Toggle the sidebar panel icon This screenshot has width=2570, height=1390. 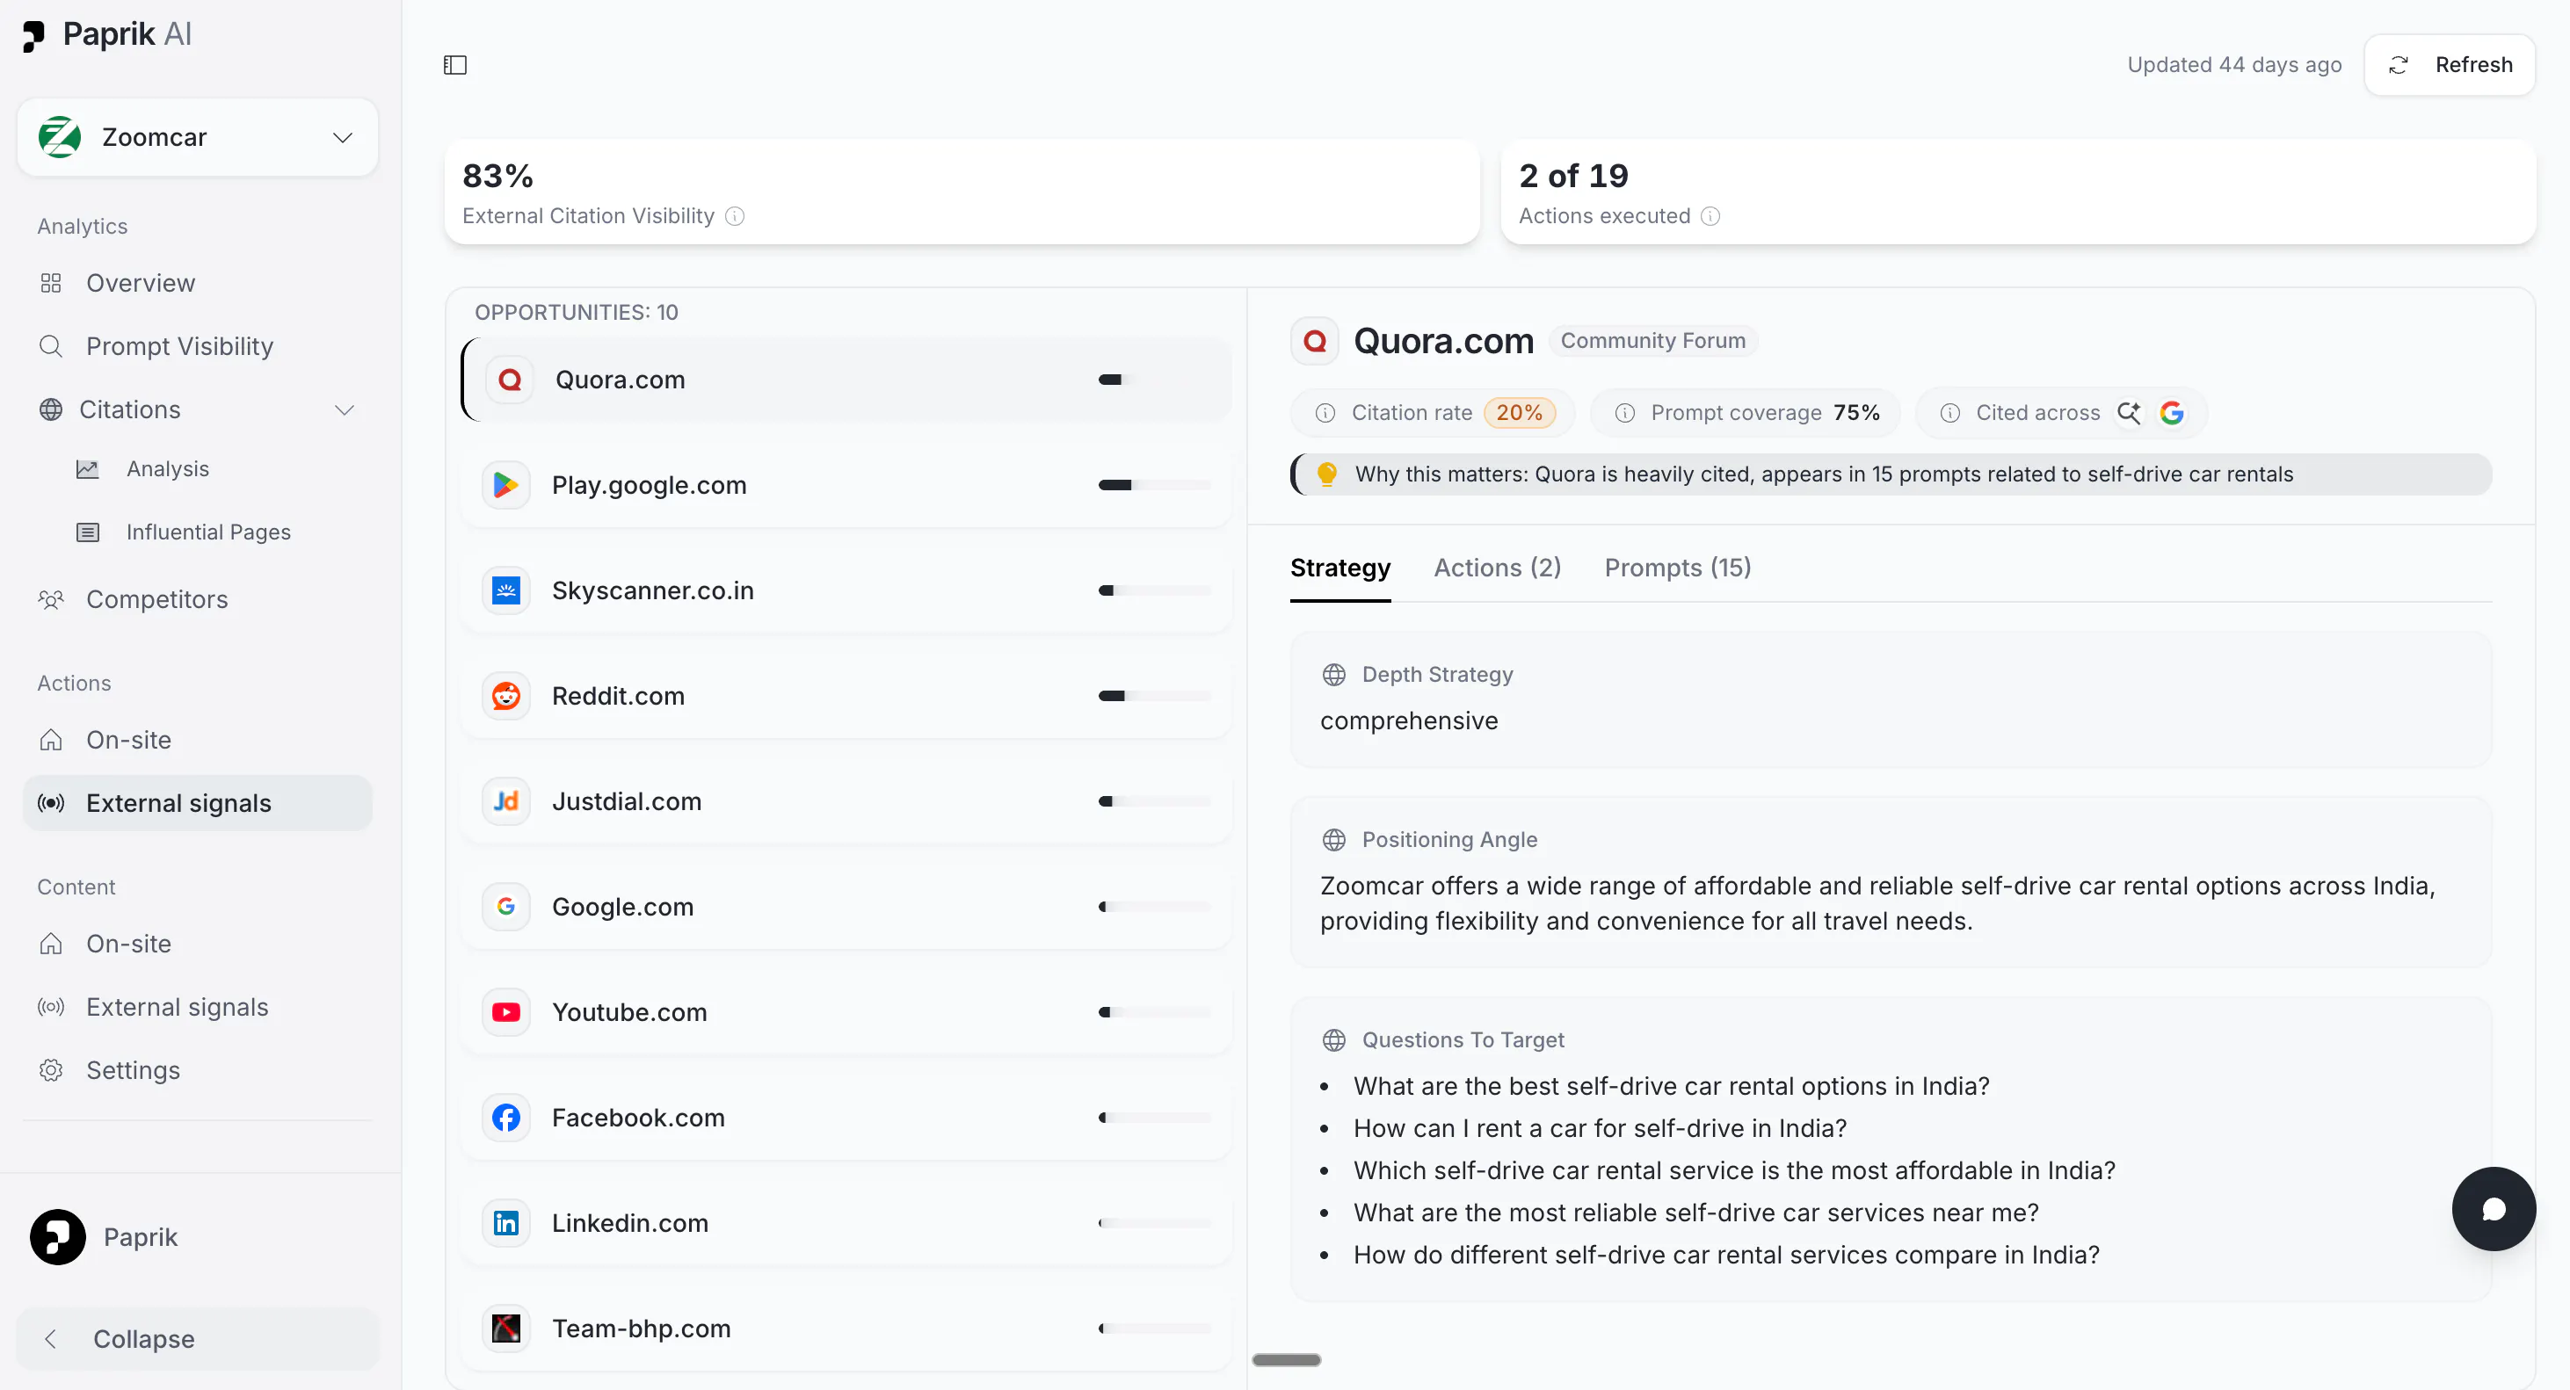[x=455, y=65]
